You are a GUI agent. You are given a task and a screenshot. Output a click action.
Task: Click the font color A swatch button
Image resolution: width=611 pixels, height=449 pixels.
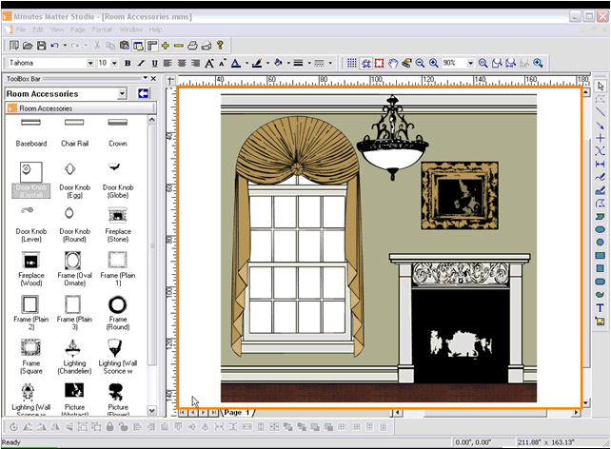[236, 63]
